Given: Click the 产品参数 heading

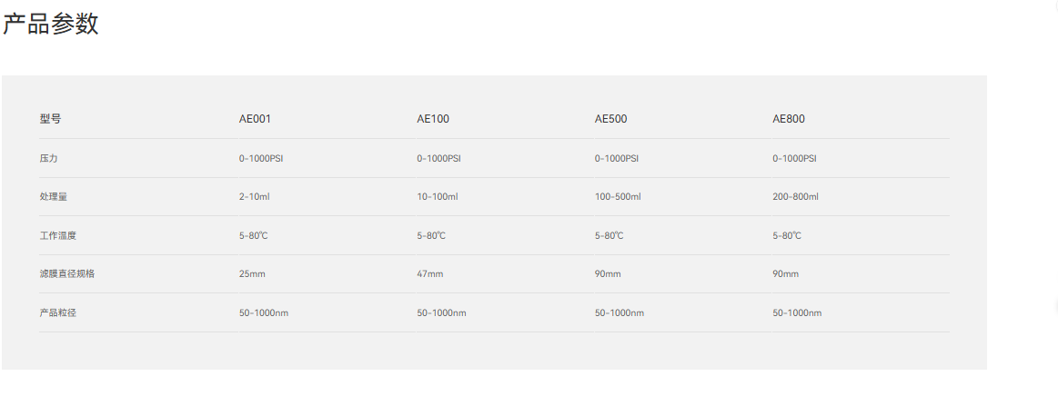Looking at the screenshot, I should click(x=50, y=25).
